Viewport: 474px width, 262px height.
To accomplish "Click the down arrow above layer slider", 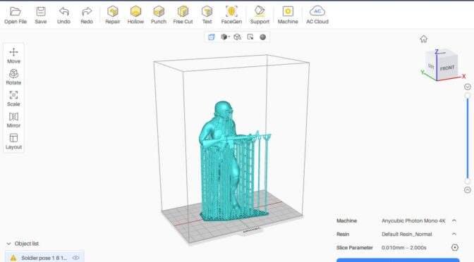I will pyautogui.click(x=468, y=87).
